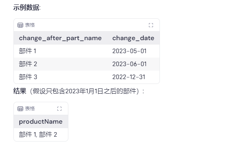
Task: Click the table icon above productName
Action: [x=20, y=109]
